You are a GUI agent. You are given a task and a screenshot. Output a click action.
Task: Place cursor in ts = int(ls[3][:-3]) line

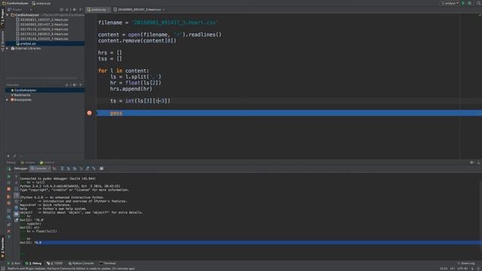coord(140,101)
